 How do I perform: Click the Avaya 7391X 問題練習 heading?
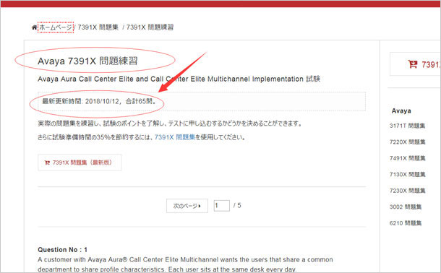pyautogui.click(x=87, y=61)
